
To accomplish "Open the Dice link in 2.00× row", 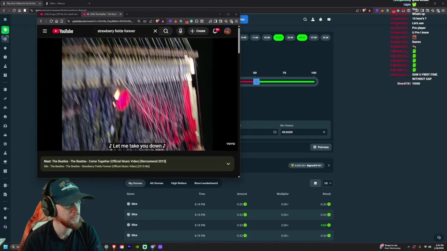I will click(x=134, y=225).
